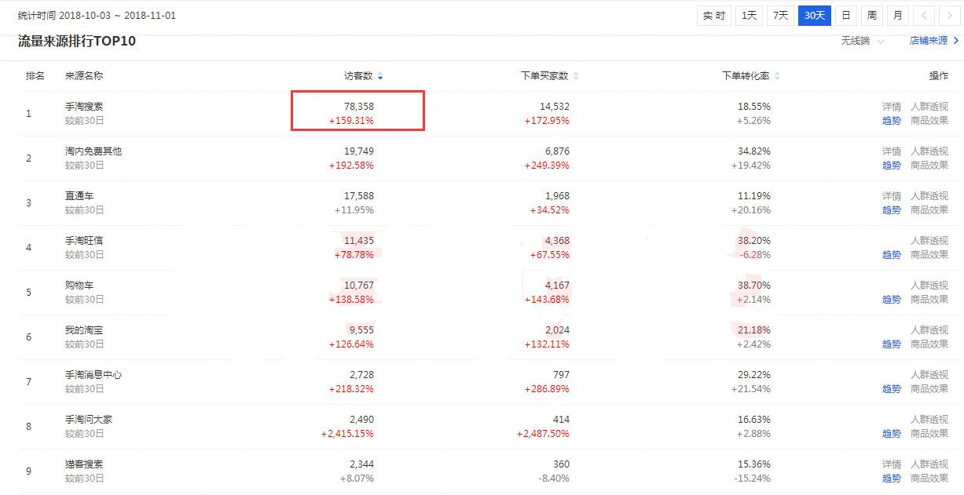This screenshot has height=495, width=964.
Task: Click the 手淘搜索 visitor count 78,358 cell
Action: point(358,107)
